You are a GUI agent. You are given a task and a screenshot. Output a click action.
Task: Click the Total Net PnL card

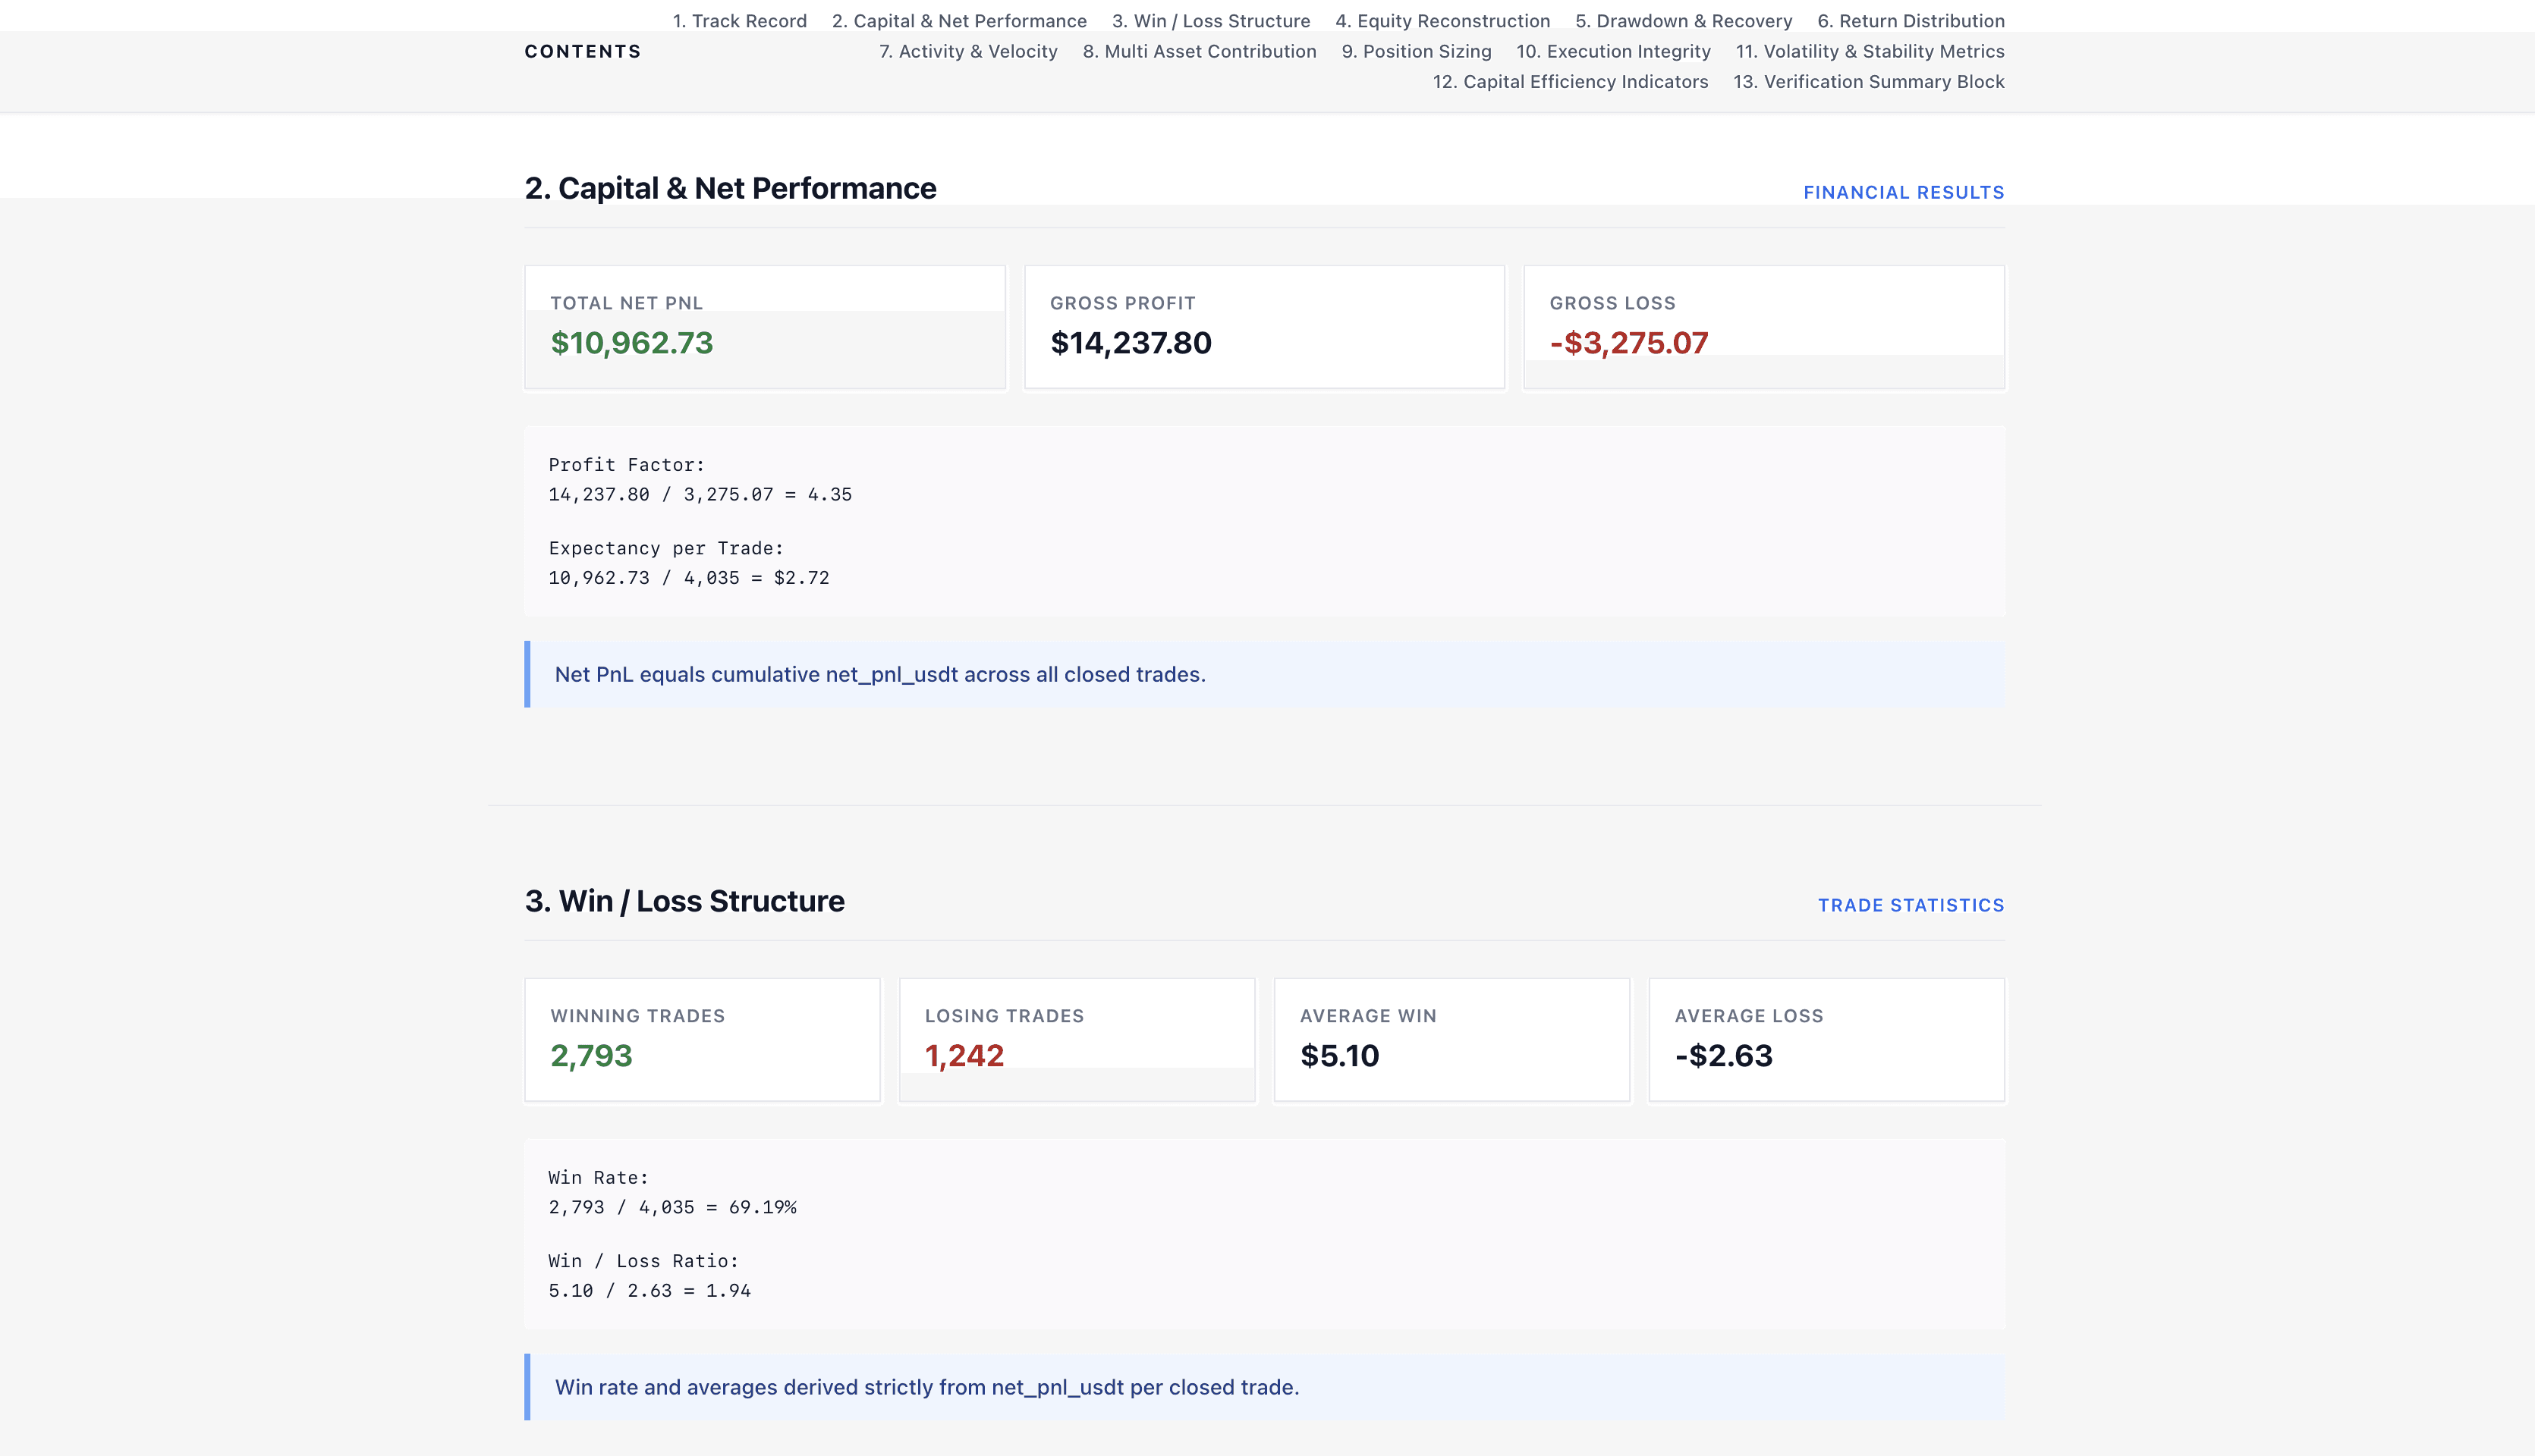(x=764, y=327)
